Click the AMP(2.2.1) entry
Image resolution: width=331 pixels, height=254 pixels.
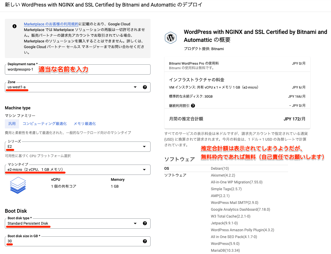220,196
